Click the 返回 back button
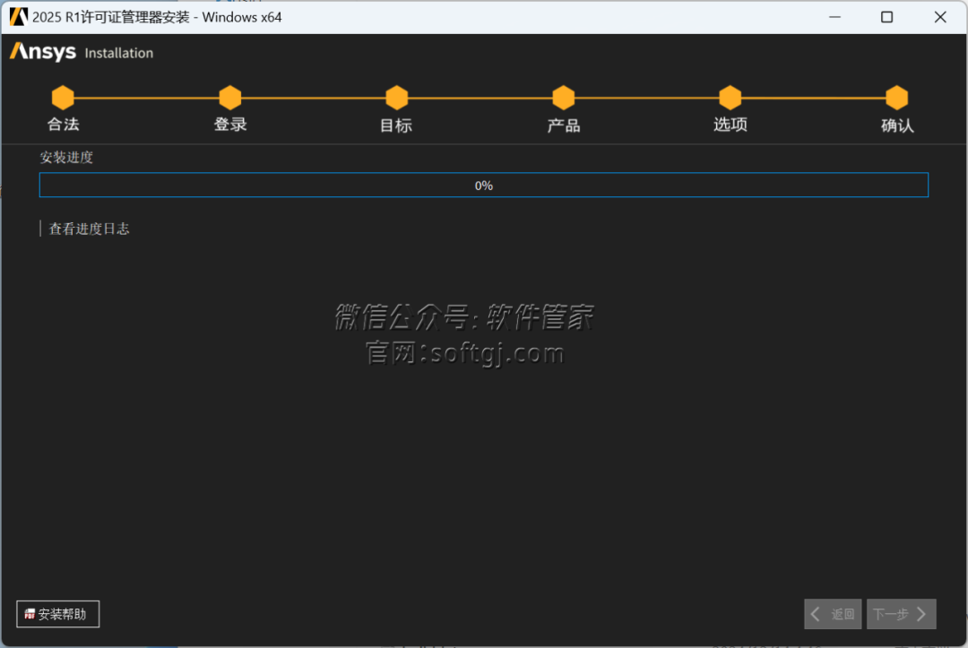The height and width of the screenshot is (648, 968). [x=833, y=614]
